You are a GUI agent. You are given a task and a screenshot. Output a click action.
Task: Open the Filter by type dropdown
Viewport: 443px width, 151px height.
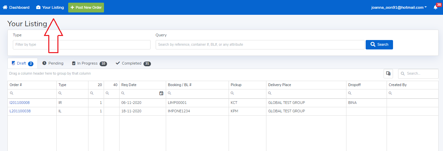click(x=81, y=45)
